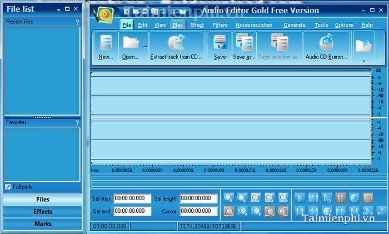Screen dimensions: 389x234
Task: Open the Noise reduction menu
Action: (x=254, y=25)
